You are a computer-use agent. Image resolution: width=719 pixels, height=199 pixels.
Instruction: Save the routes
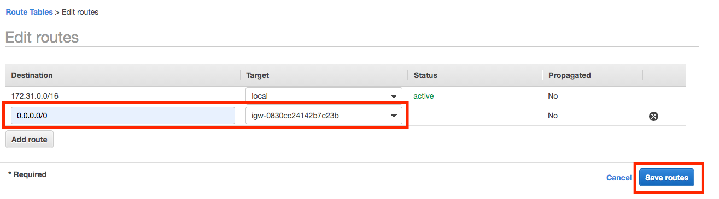tap(667, 178)
